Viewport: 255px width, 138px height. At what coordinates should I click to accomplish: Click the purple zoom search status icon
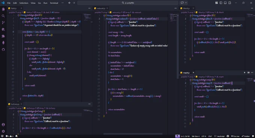177,136
